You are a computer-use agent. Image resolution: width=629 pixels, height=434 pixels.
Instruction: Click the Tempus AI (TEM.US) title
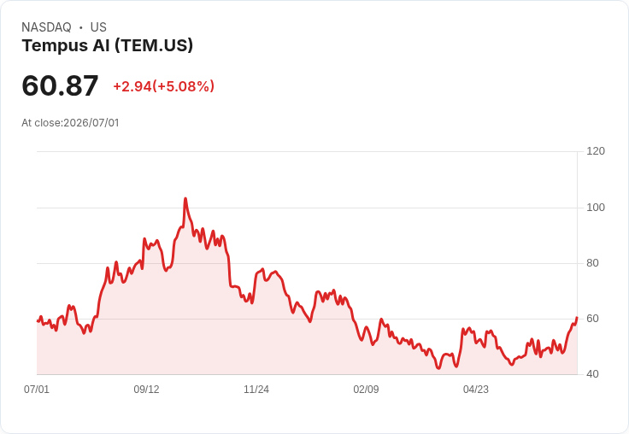[107, 45]
